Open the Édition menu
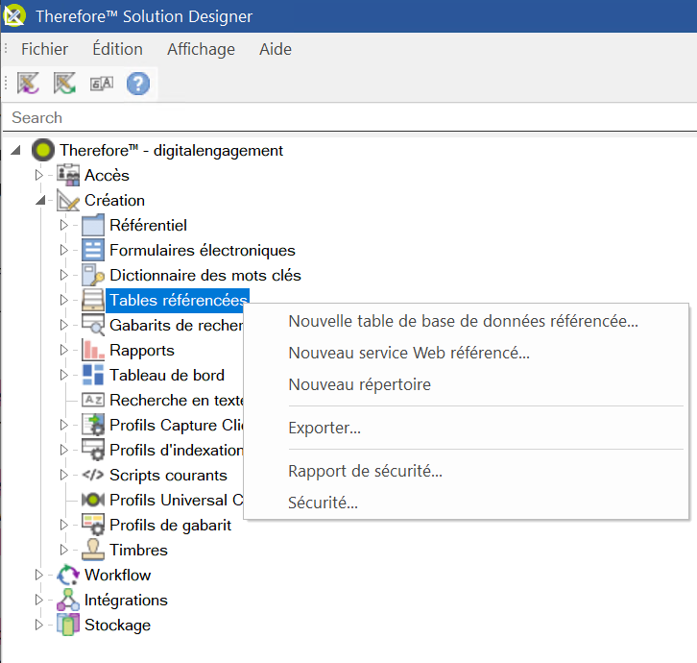 pyautogui.click(x=117, y=49)
